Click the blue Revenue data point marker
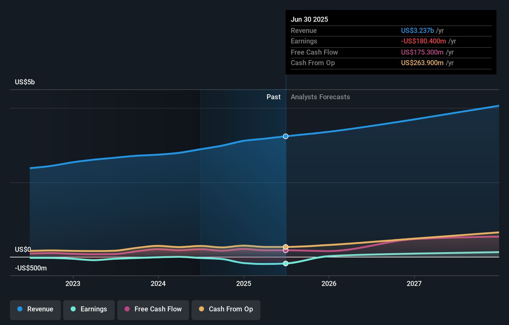 [285, 136]
